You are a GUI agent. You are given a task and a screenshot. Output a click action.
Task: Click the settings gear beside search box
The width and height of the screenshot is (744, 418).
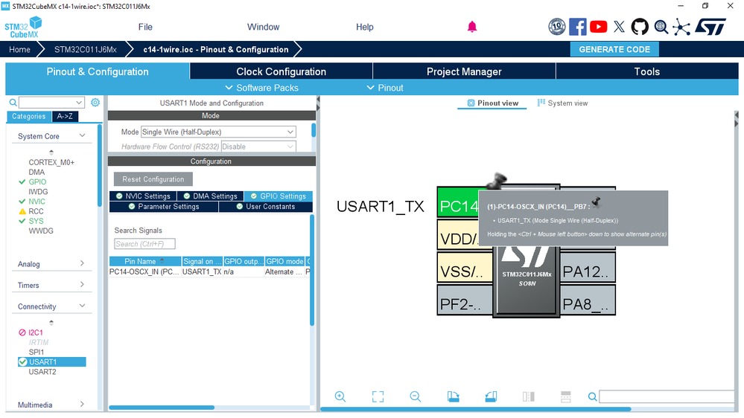(x=95, y=103)
